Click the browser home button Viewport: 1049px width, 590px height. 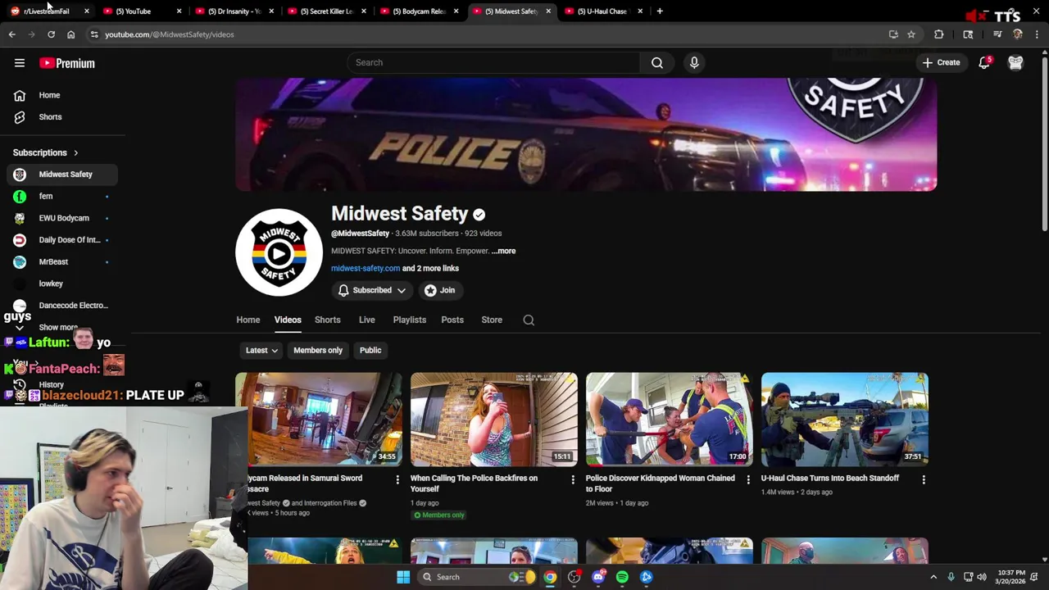pos(70,34)
